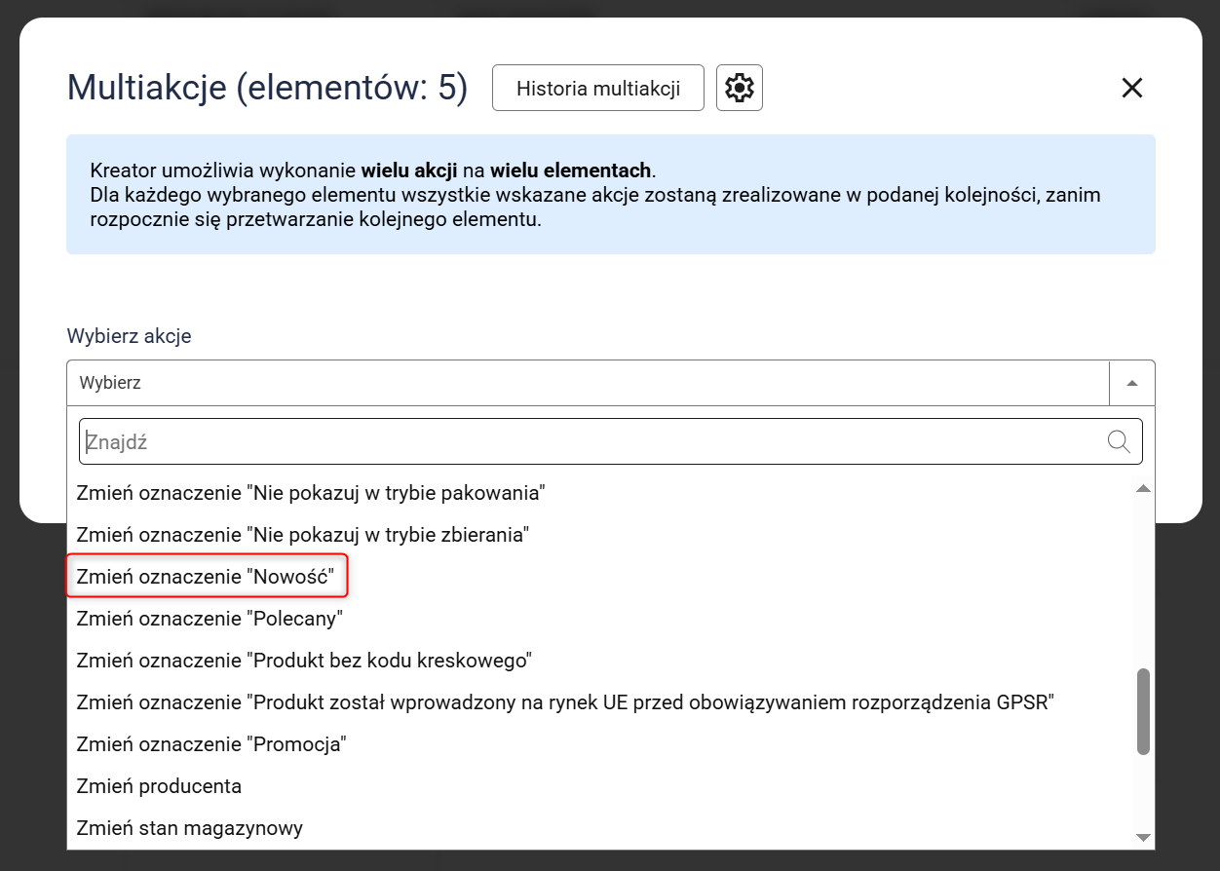The height and width of the screenshot is (871, 1220).
Task: Close the Multiakcje dialog with X
Action: coord(1131,89)
